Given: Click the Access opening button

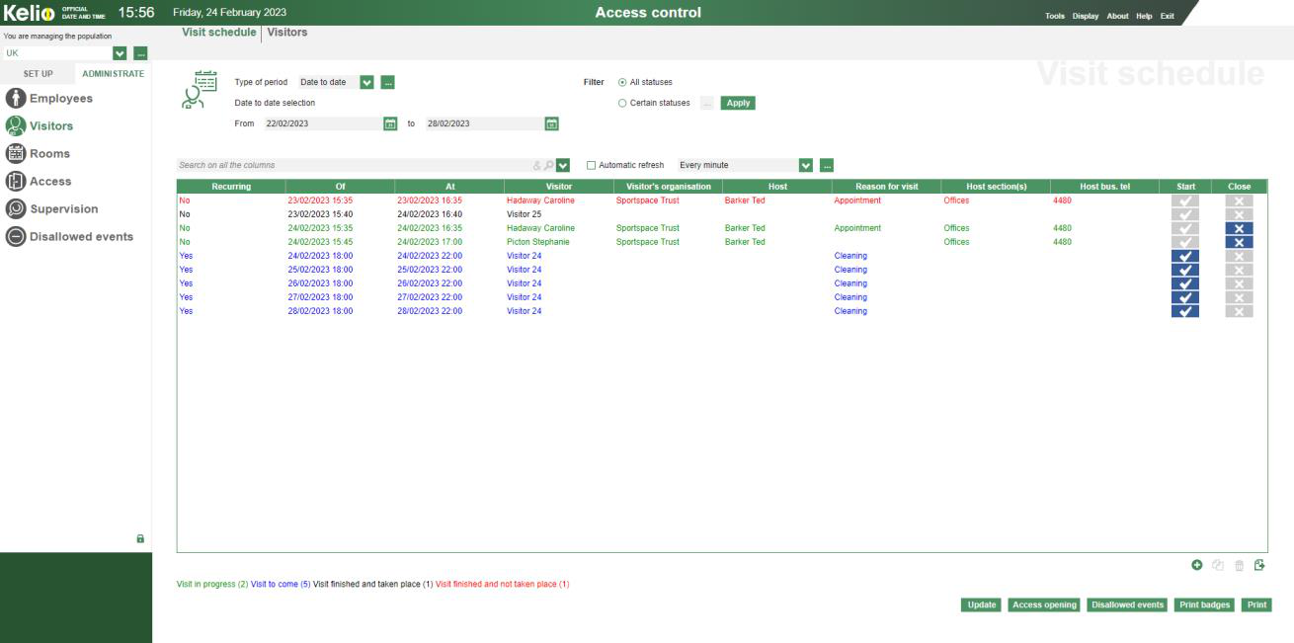Looking at the screenshot, I should tap(1044, 604).
